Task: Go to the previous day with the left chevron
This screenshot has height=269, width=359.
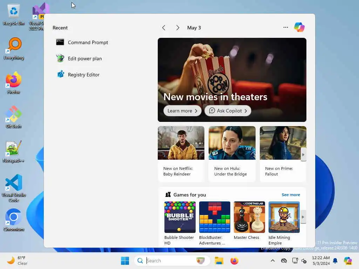Action: (164, 28)
